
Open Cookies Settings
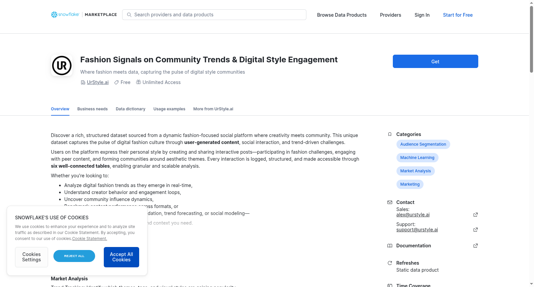point(31,257)
